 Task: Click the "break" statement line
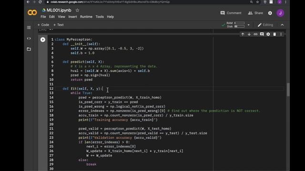tap(91, 164)
